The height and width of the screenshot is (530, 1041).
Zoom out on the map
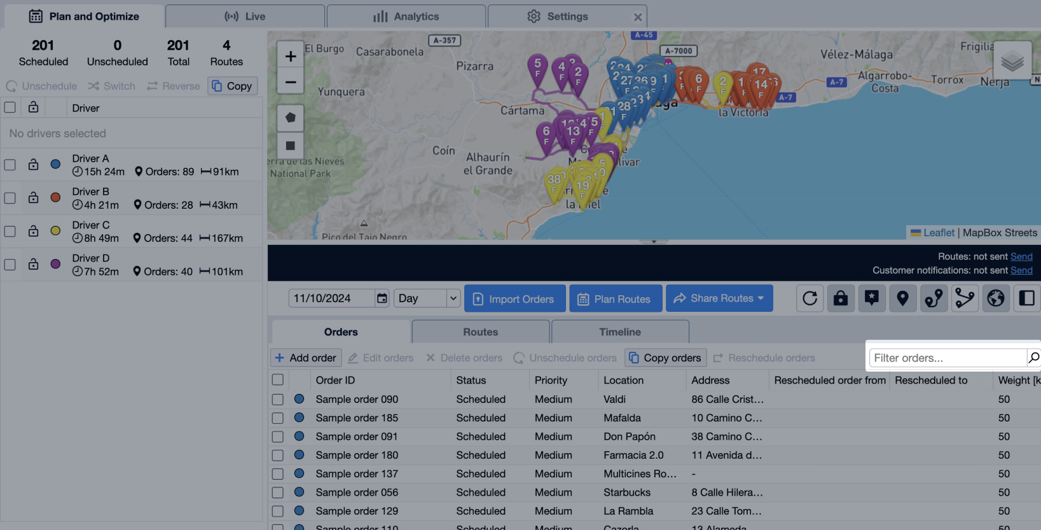291,83
